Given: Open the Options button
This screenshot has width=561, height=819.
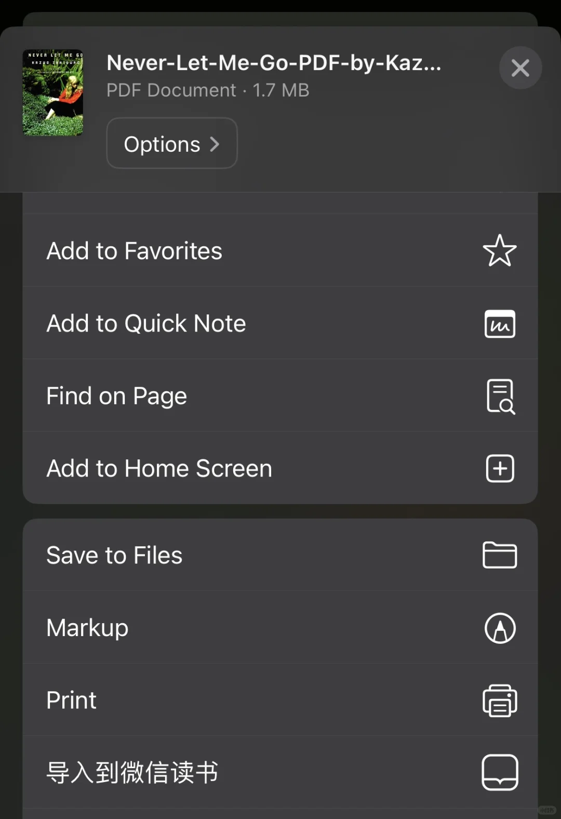Looking at the screenshot, I should coord(172,143).
